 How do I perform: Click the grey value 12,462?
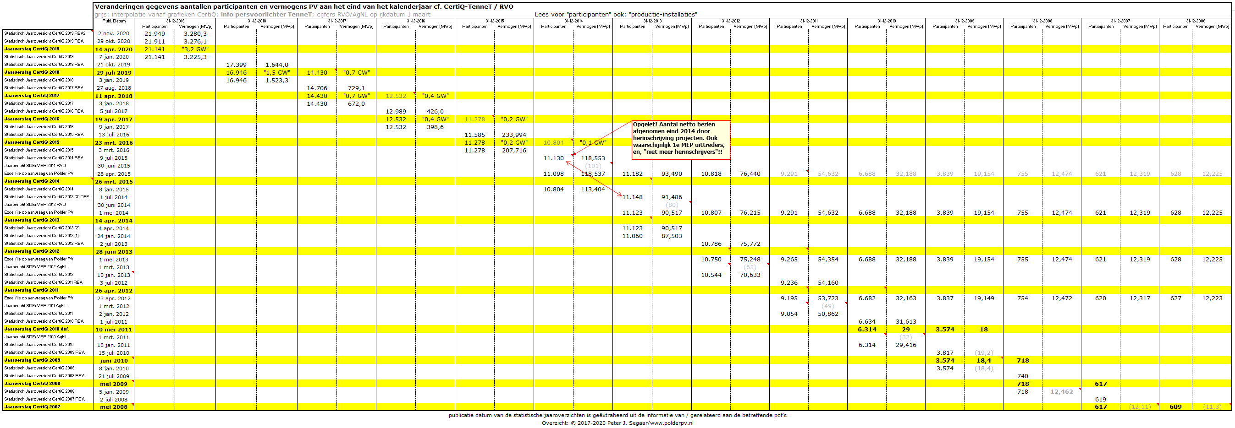click(x=1062, y=392)
